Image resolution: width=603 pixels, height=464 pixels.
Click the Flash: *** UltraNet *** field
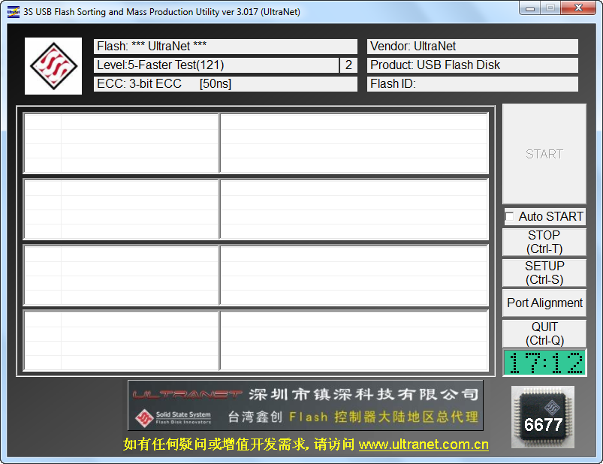pyautogui.click(x=225, y=46)
